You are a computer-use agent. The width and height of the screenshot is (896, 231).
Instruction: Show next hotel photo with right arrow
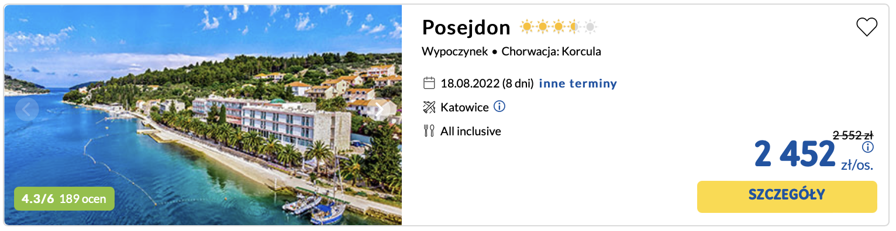(380, 109)
